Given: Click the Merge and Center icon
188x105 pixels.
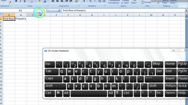Looking at the screenshot, I should click(76, 1).
